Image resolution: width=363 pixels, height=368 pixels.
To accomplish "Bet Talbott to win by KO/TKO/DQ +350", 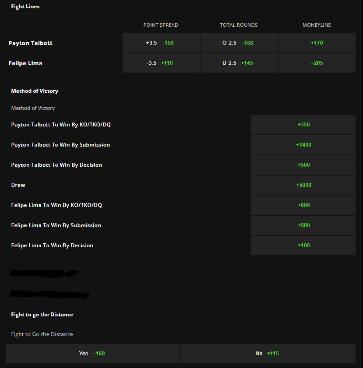I will [303, 125].
